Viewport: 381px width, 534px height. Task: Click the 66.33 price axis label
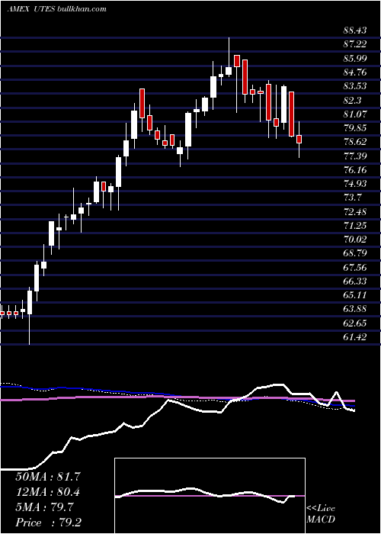(355, 281)
